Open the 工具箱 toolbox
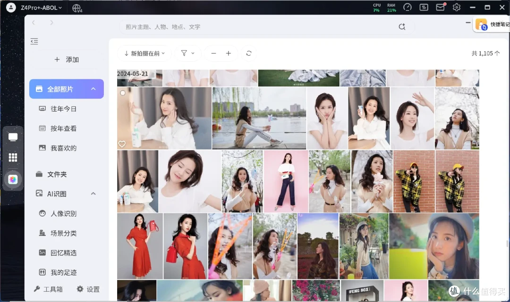510x302 pixels. [x=49, y=289]
